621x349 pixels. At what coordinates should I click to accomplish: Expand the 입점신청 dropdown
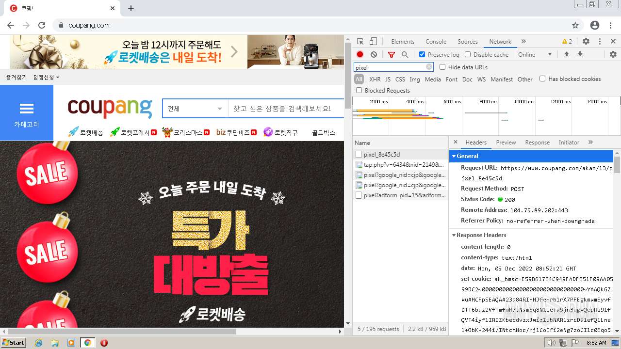point(47,78)
